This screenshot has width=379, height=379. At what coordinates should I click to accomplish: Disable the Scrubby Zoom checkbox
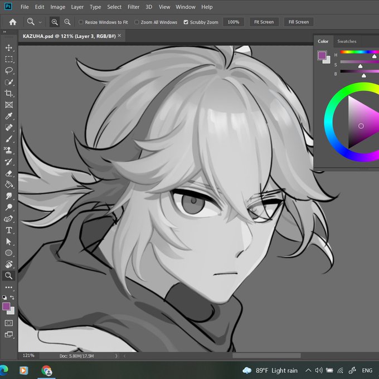coord(186,22)
